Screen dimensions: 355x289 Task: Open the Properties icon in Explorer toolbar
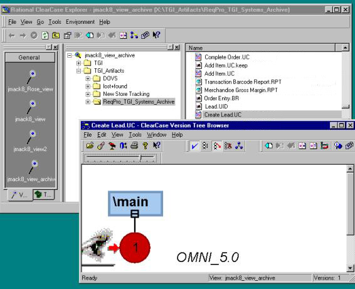coord(67,36)
